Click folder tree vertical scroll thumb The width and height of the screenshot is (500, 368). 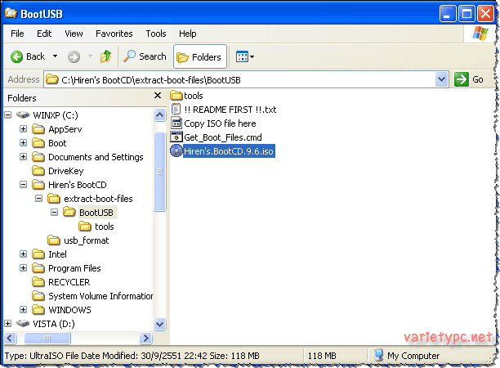pos(159,172)
